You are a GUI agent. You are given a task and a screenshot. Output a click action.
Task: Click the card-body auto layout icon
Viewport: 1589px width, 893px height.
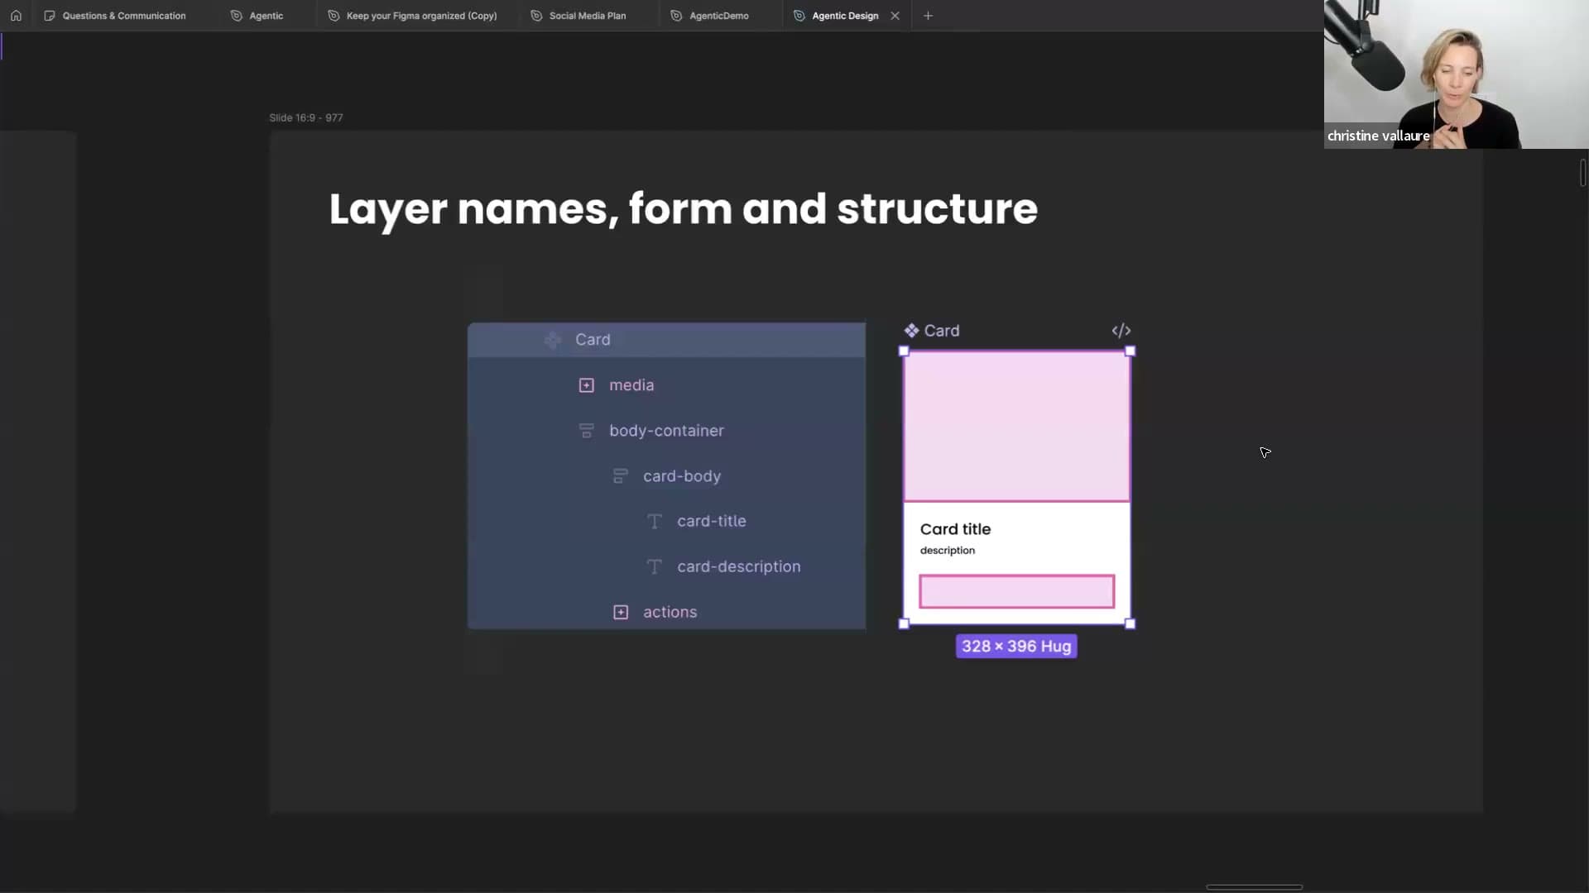620,476
